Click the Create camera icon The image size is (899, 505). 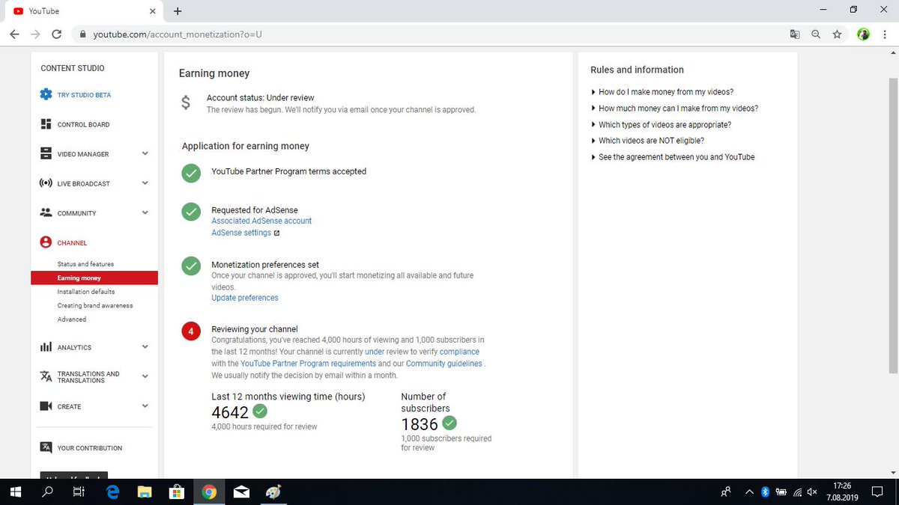[x=46, y=406]
